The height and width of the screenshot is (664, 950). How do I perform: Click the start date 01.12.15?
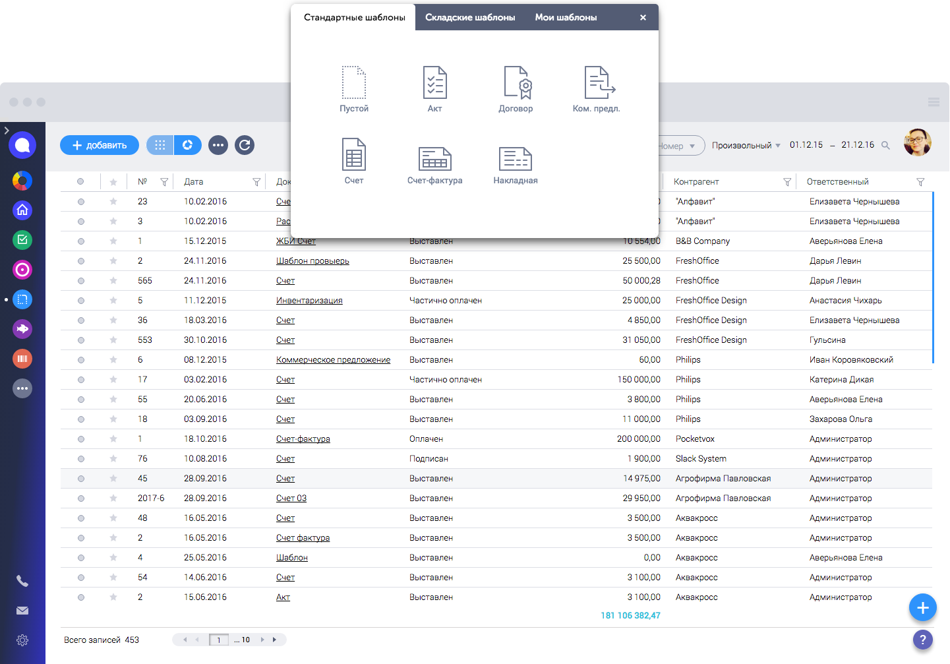click(806, 145)
